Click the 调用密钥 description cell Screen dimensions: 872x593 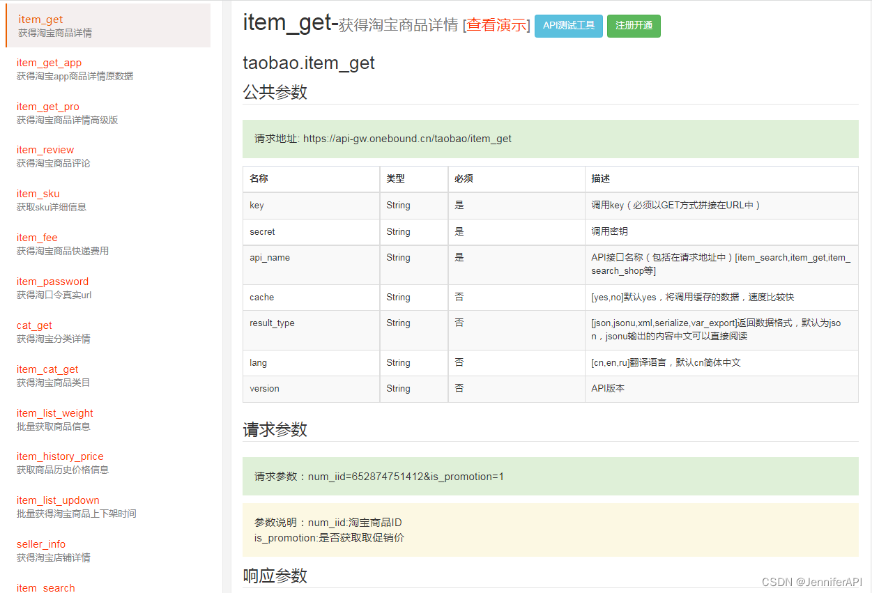(721, 232)
